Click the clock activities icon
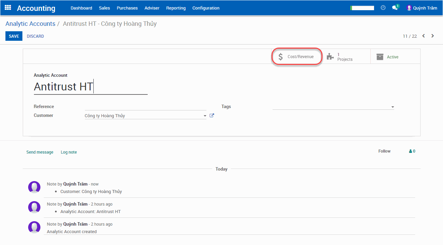The image size is (443, 245). click(383, 7)
